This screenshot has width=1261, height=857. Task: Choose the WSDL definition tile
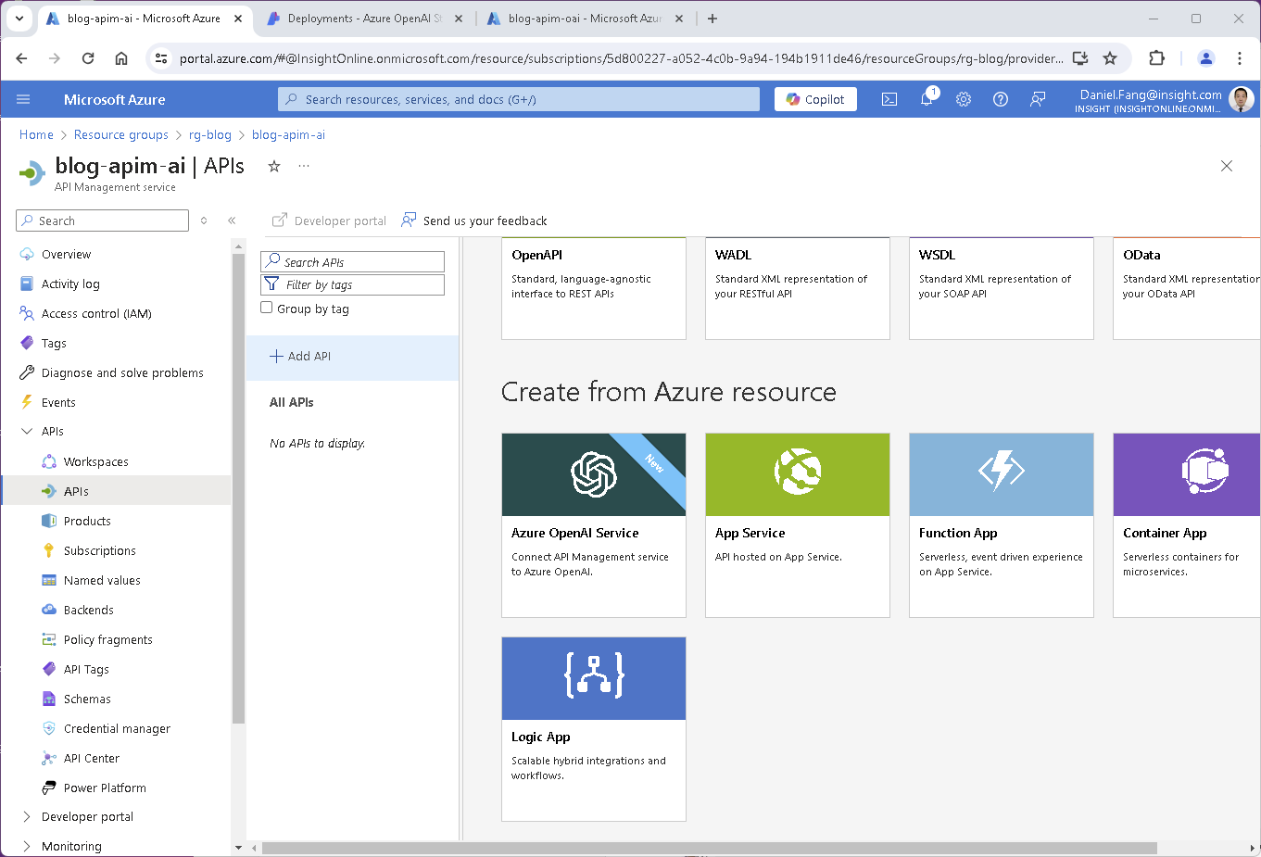click(x=1002, y=288)
